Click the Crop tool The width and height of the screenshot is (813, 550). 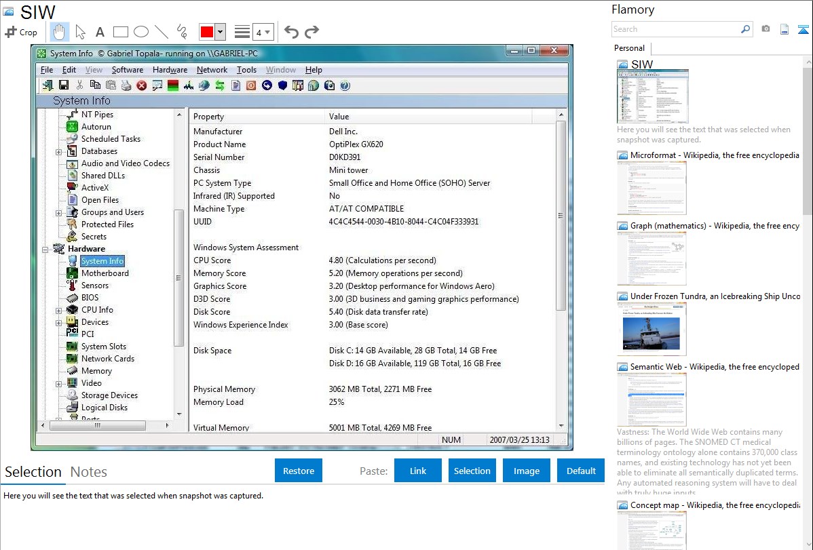(x=21, y=32)
